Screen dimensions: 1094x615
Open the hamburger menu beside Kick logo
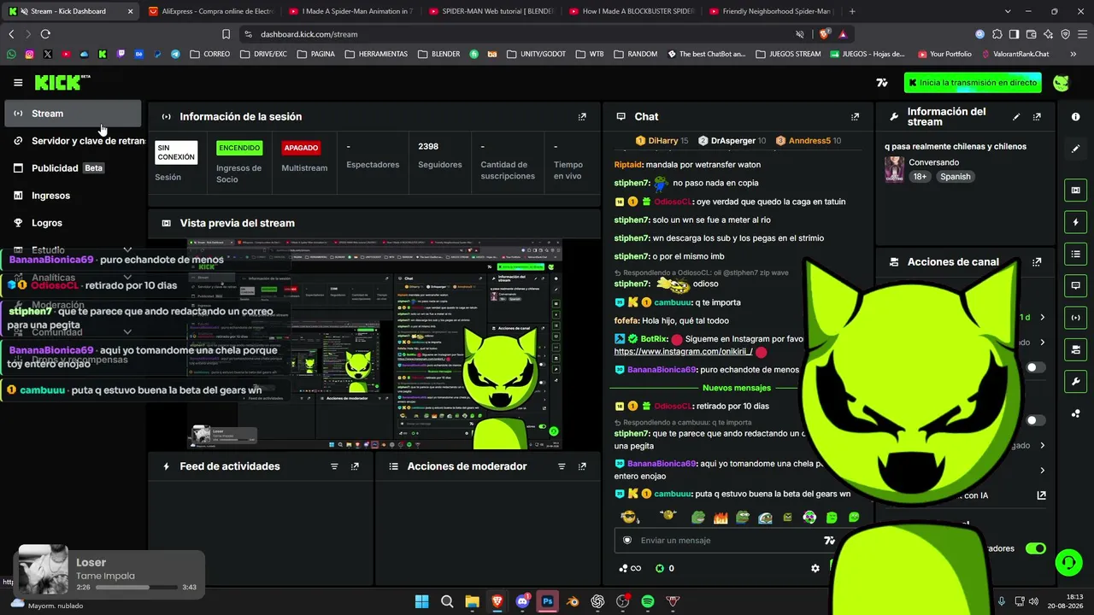18,83
